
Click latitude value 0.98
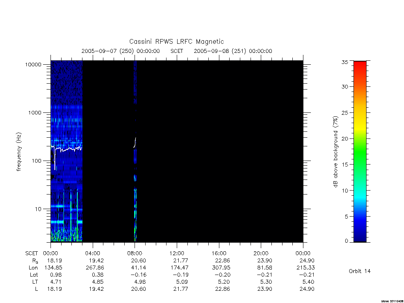[x=56, y=275]
